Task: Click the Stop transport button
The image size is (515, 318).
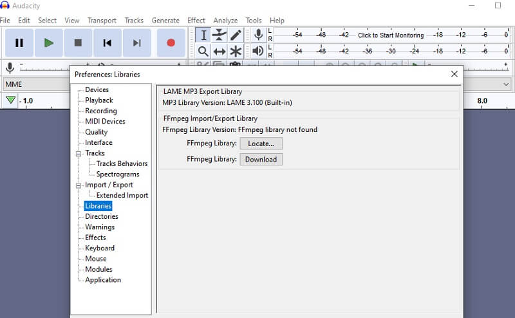Action: pyautogui.click(x=78, y=42)
